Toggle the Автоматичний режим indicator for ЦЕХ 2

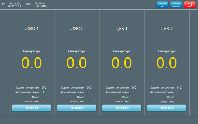pyautogui.click(x=178, y=92)
